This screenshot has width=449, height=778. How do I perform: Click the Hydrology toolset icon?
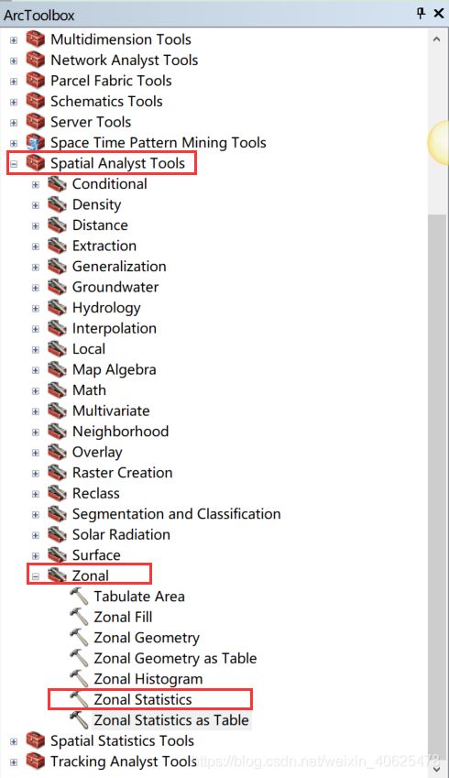[57, 308]
